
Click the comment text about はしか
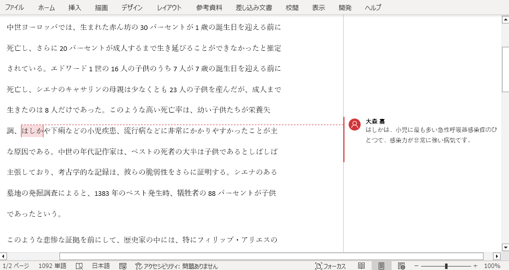coord(431,135)
